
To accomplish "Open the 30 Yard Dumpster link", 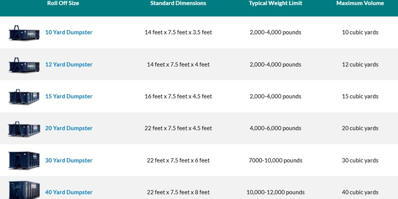I will pos(69,160).
